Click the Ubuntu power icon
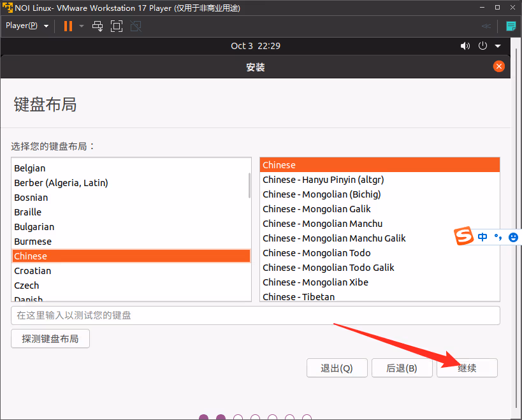Screen dimensions: 522x420 482,46
